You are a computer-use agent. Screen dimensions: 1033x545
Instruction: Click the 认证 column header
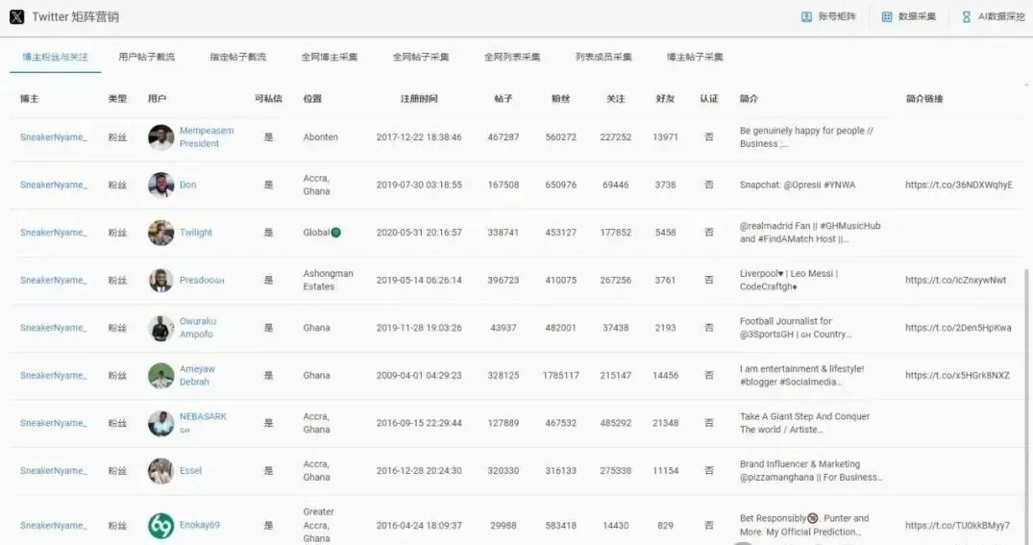click(x=709, y=98)
